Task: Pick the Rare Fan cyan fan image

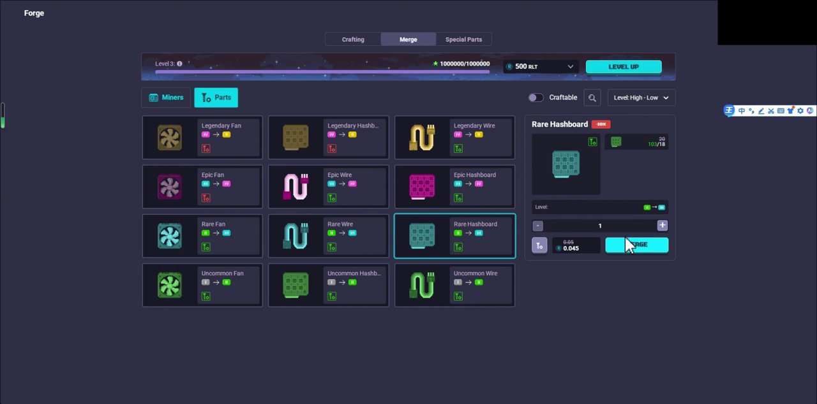Action: [170, 236]
